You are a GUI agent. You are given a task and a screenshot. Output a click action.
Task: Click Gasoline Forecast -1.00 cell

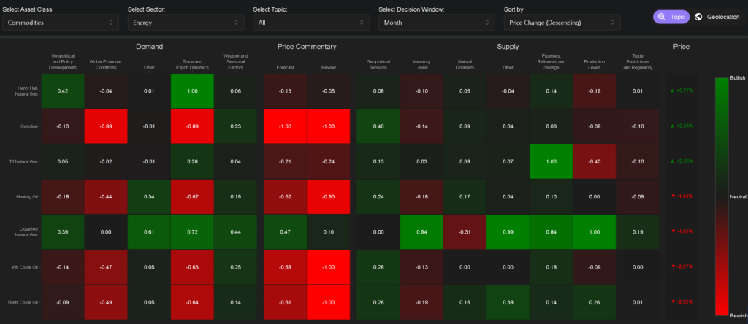(x=286, y=126)
